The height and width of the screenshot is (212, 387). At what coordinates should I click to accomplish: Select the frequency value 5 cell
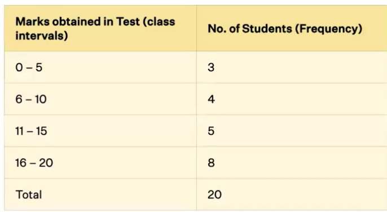click(292, 131)
